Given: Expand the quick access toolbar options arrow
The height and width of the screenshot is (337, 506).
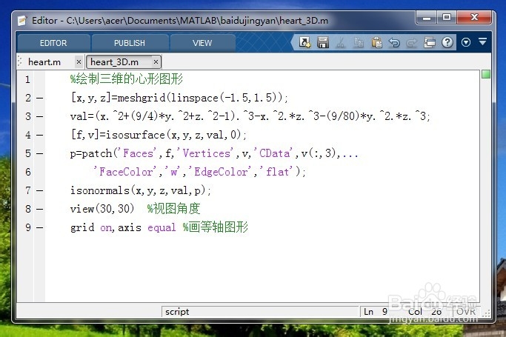Looking at the screenshot, I should [483, 41].
